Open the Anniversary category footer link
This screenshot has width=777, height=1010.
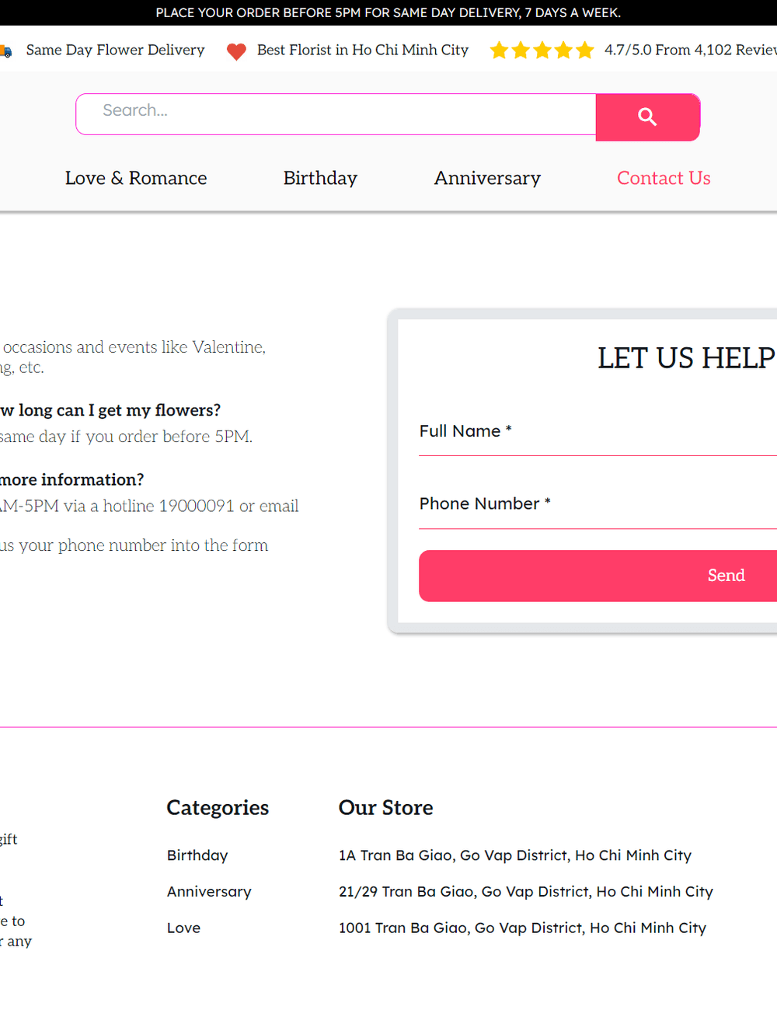209,892
